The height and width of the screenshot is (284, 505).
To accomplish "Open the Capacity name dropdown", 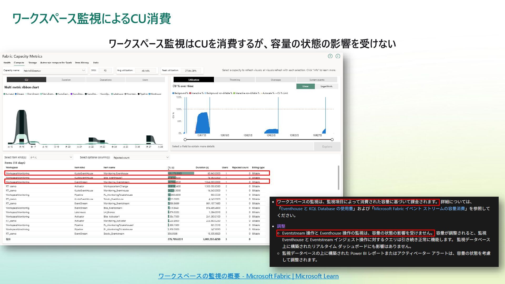I will [83, 70].
